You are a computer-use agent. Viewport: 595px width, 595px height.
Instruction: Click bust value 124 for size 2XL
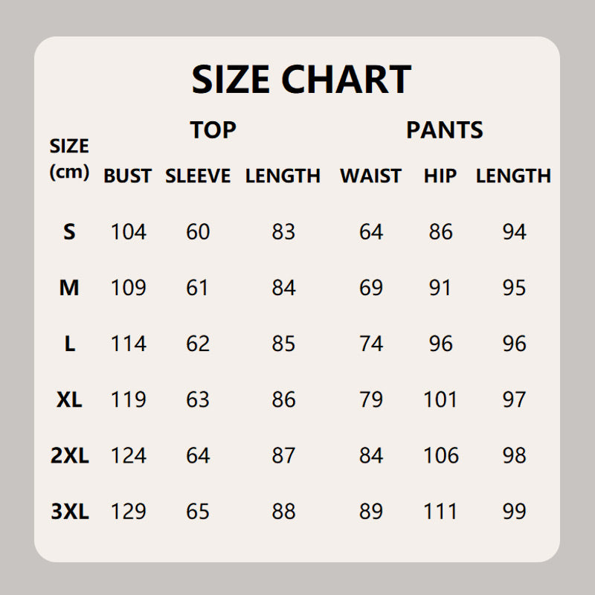(x=129, y=455)
